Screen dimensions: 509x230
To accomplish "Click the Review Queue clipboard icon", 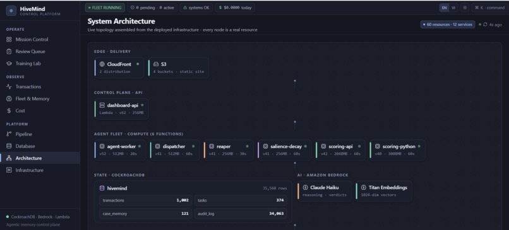I will click(x=9, y=52).
